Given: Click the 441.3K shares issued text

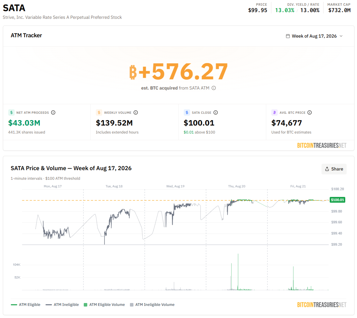Looking at the screenshot, I should [x=27, y=132].
